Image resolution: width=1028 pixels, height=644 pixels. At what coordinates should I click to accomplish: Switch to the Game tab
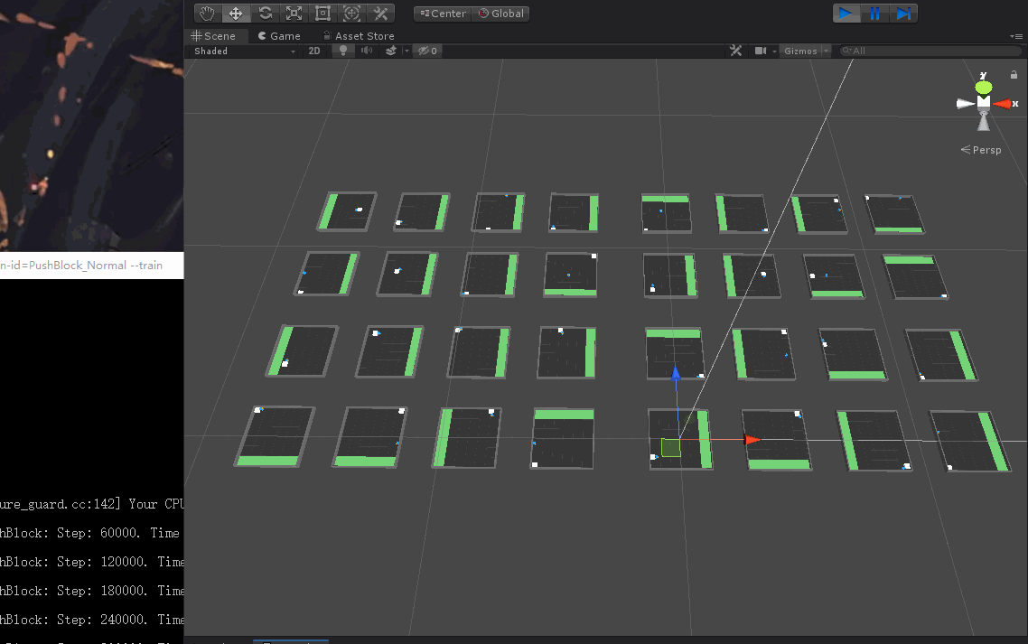pos(279,36)
